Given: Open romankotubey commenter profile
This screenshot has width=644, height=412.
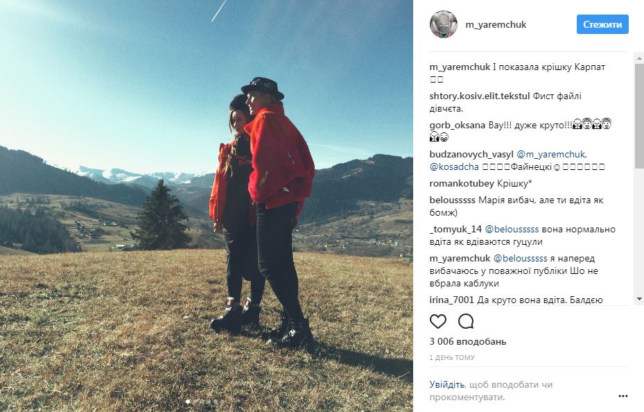Looking at the screenshot, I should pos(462,183).
